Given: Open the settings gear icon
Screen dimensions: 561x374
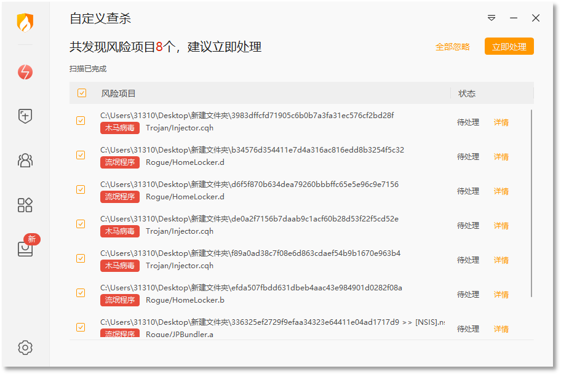Looking at the screenshot, I should coord(25,348).
